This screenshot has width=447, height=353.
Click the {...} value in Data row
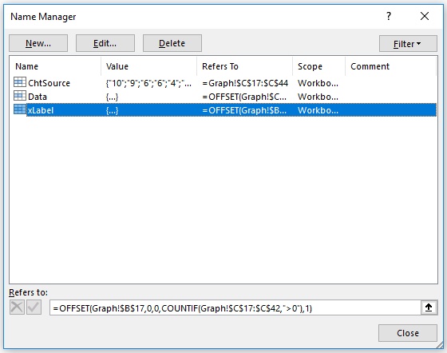coord(112,97)
